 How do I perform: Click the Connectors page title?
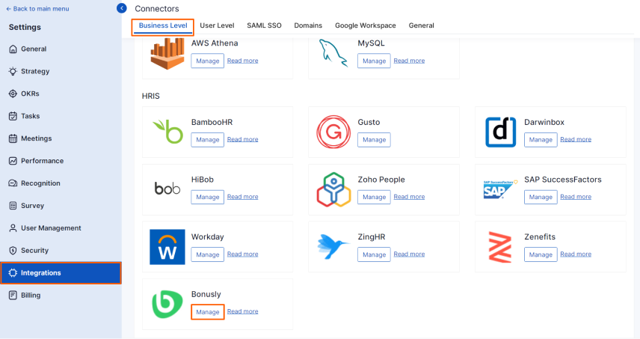[157, 8]
